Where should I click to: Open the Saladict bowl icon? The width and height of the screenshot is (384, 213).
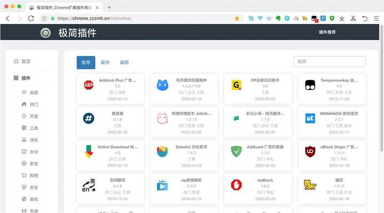[162, 151]
